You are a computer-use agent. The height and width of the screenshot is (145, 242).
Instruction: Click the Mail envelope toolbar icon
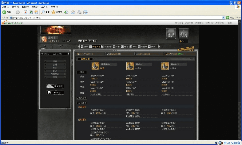73,12
